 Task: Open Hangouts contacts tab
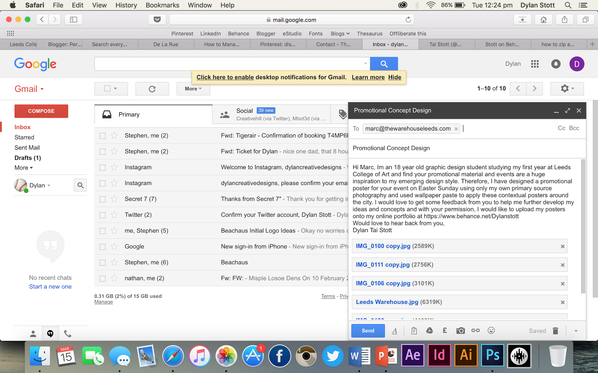click(33, 333)
